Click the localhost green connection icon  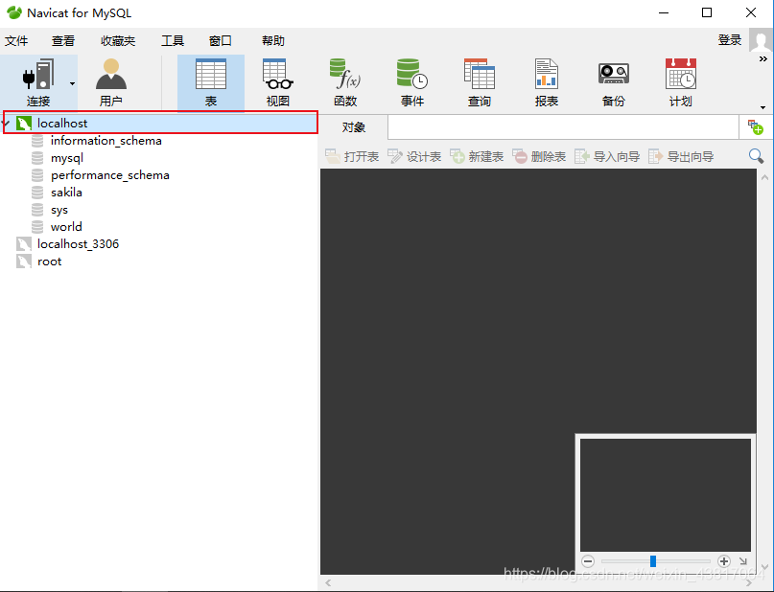pos(24,124)
